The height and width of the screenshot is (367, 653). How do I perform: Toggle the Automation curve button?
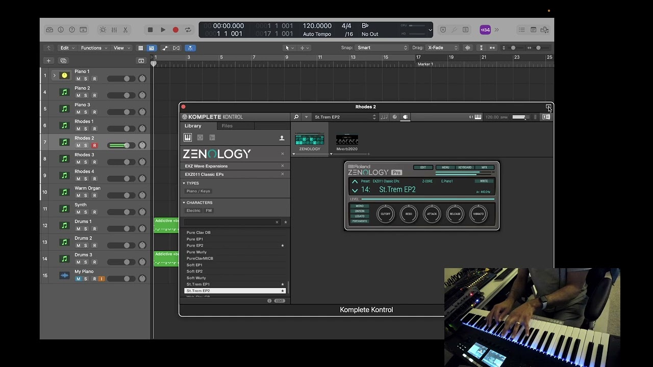tap(165, 48)
